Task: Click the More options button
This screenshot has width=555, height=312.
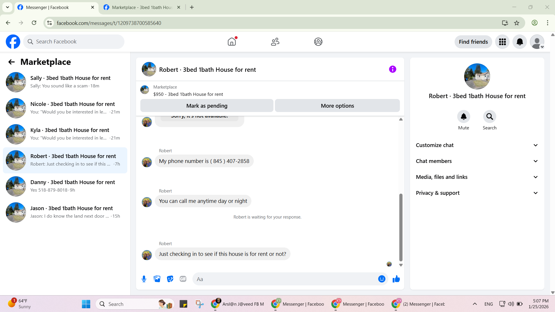Action: (x=337, y=106)
